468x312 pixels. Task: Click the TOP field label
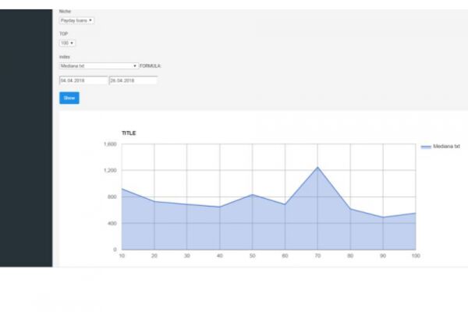(x=64, y=34)
